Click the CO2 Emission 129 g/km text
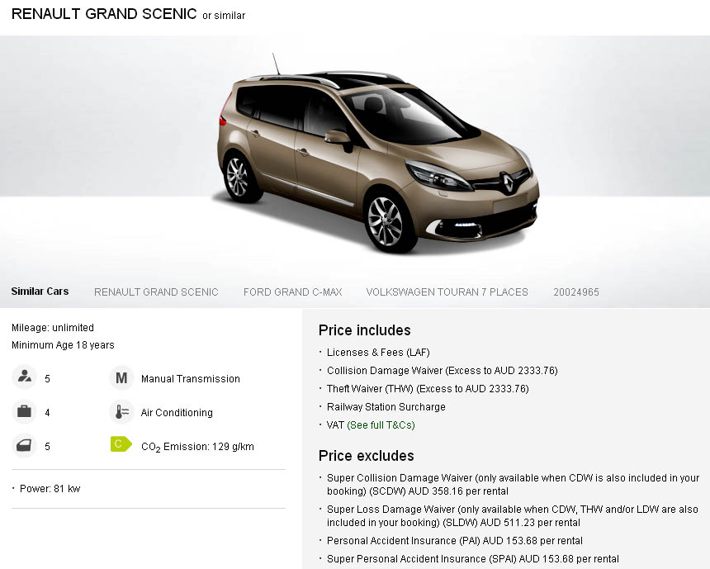This screenshot has height=569, width=710. tap(197, 447)
